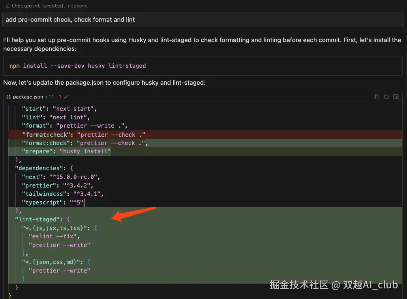Open the package.json file name link
407x299 pixels.
tap(28, 97)
